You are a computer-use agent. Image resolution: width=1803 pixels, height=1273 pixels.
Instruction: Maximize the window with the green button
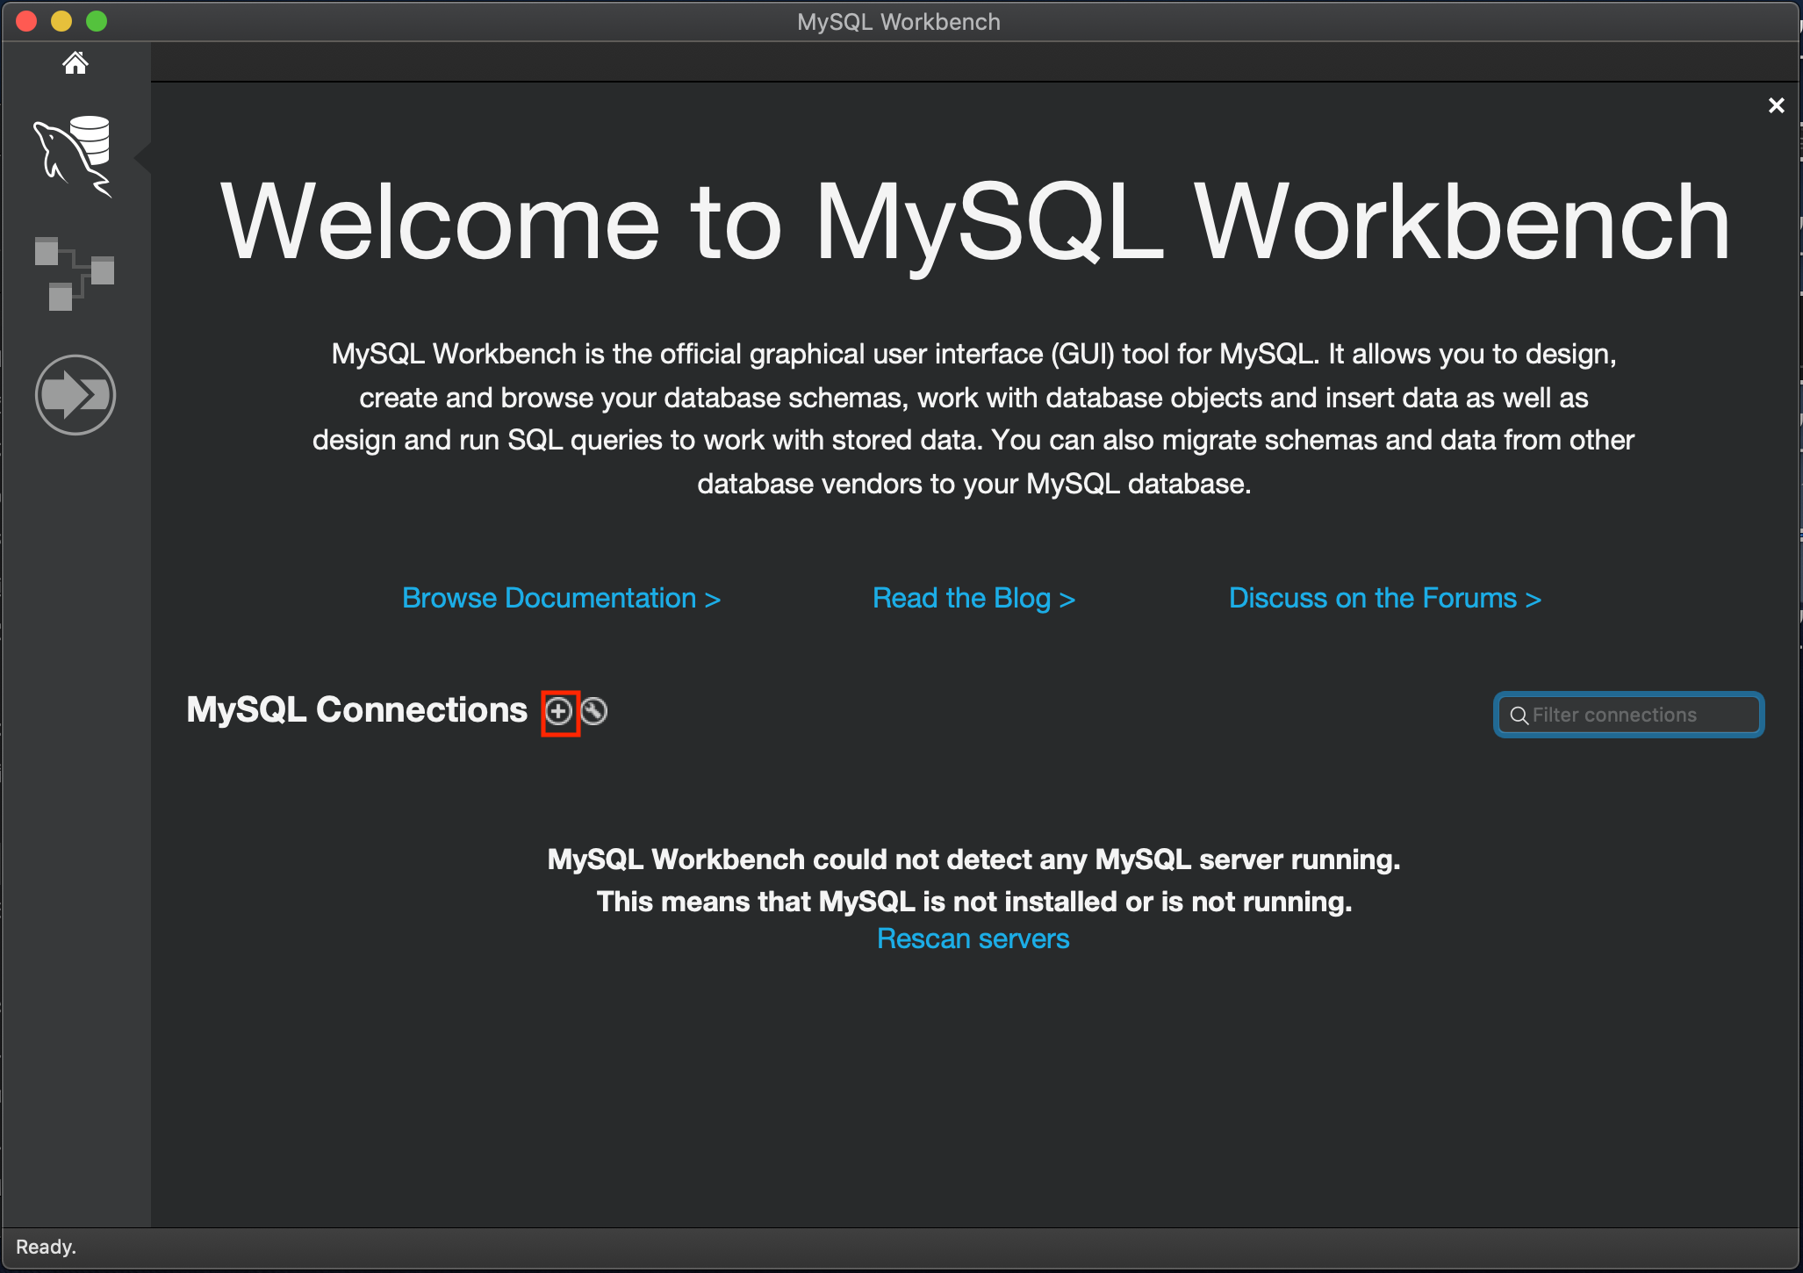97,20
